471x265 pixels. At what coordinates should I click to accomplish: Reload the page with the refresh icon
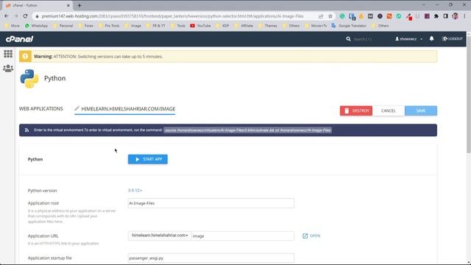(25, 16)
